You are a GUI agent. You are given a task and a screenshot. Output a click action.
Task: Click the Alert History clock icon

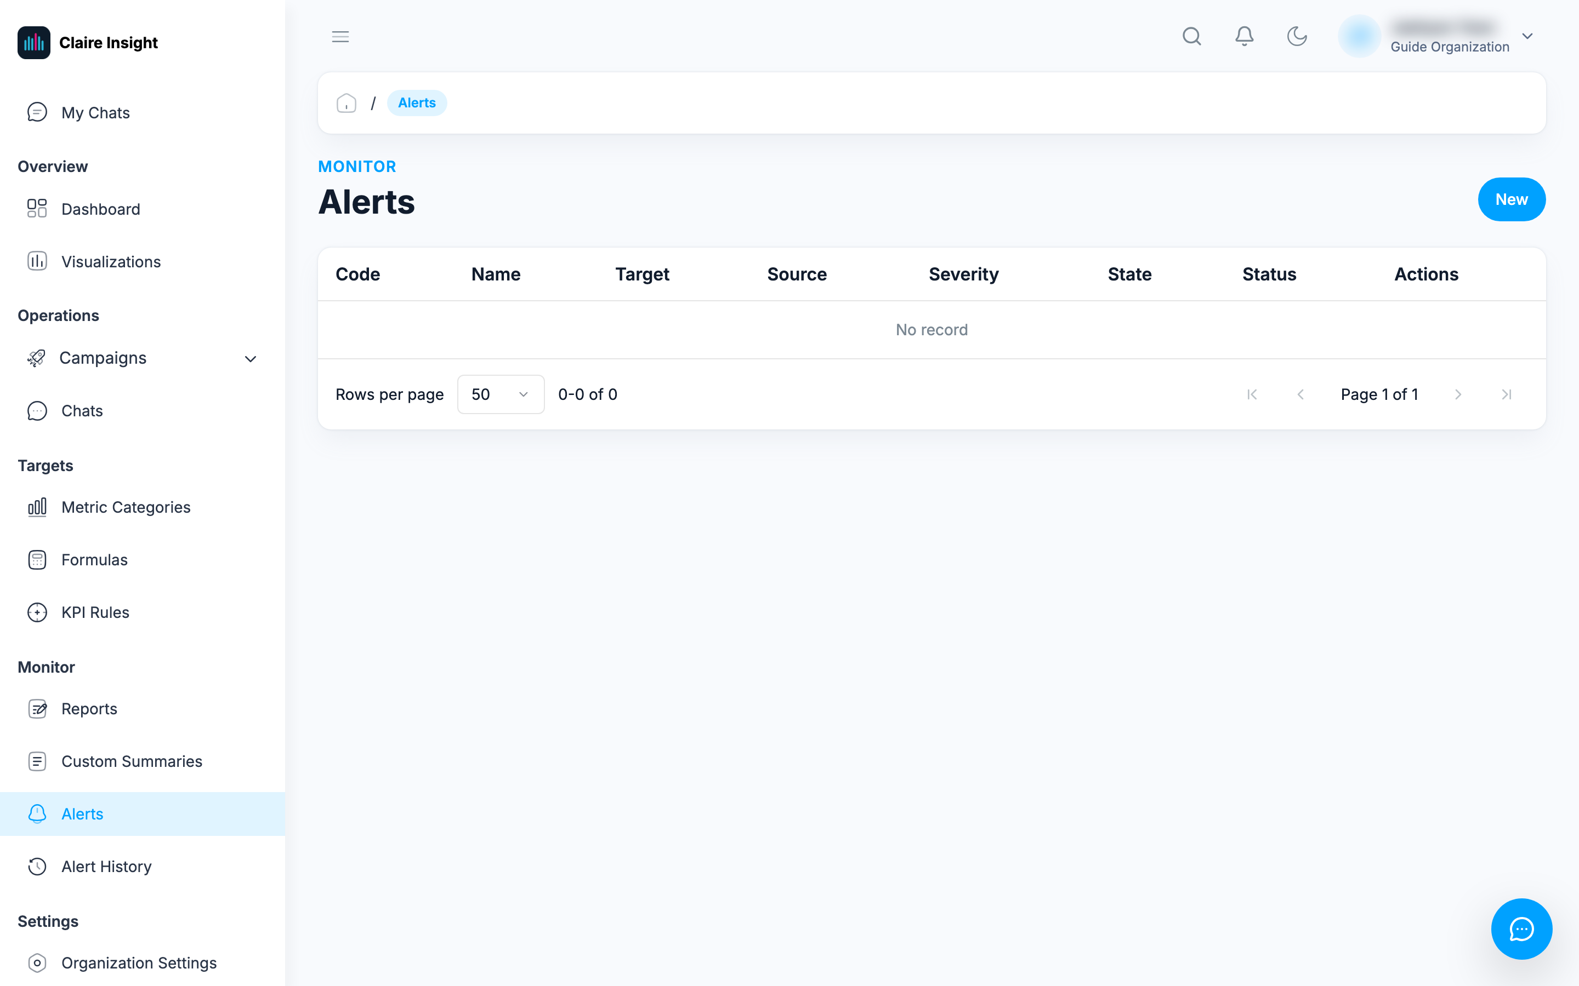point(37,866)
